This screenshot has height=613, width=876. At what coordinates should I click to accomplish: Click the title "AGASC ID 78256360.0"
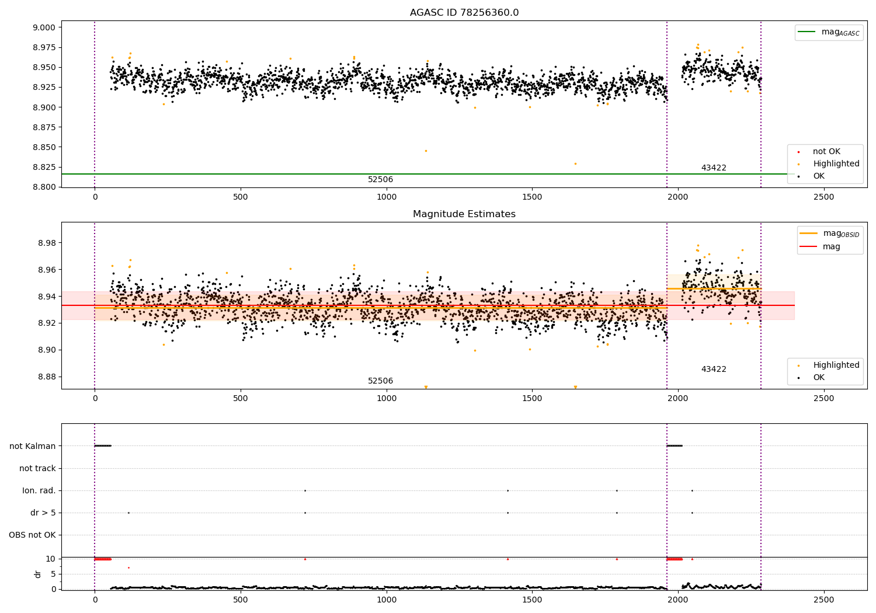coord(464,13)
